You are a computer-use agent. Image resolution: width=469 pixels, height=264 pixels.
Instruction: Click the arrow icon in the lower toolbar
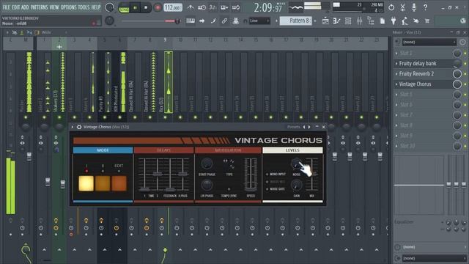(x=202, y=21)
